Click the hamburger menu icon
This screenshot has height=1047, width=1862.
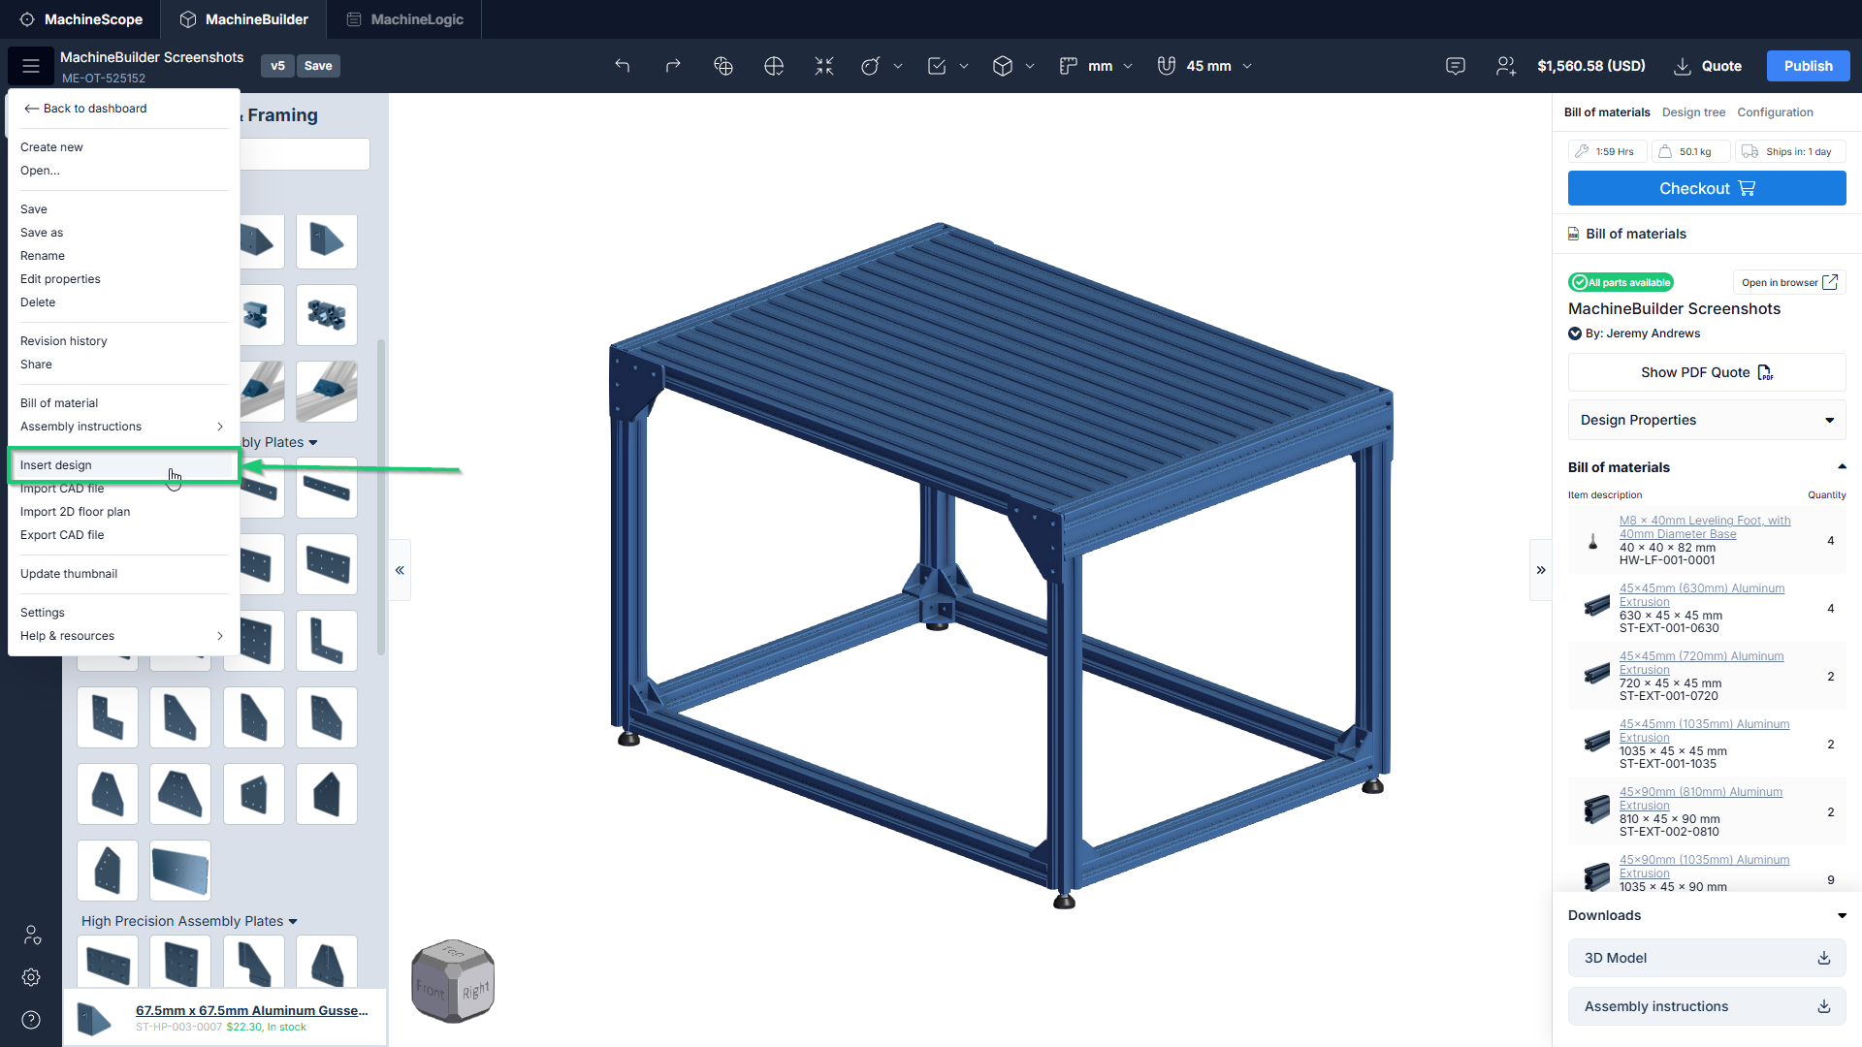coord(31,66)
